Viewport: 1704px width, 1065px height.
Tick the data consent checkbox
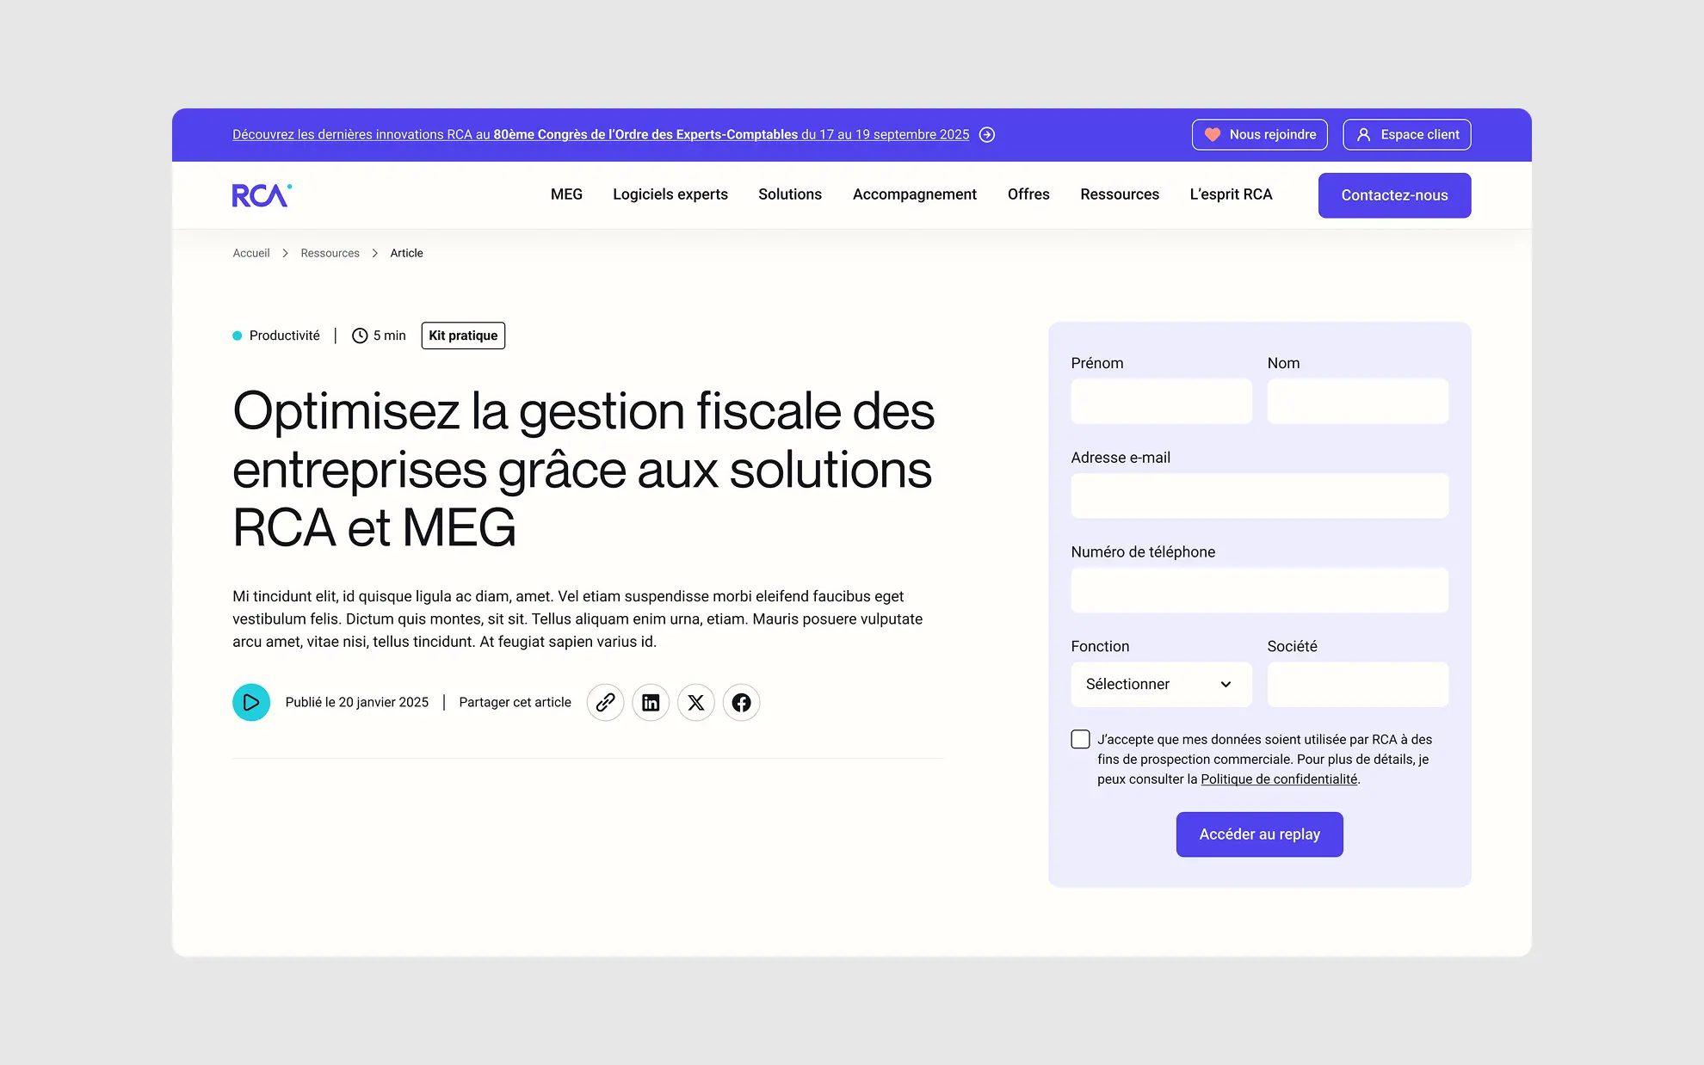[x=1080, y=739]
